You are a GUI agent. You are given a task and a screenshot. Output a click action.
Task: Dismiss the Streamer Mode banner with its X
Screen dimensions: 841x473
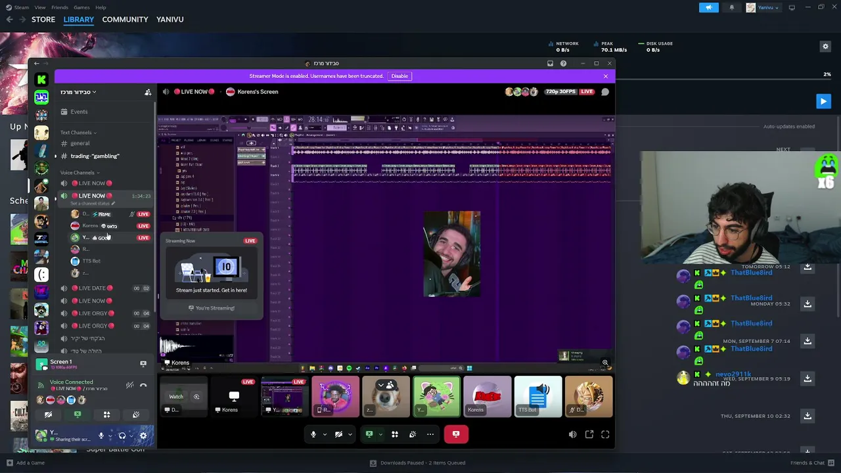tap(606, 76)
